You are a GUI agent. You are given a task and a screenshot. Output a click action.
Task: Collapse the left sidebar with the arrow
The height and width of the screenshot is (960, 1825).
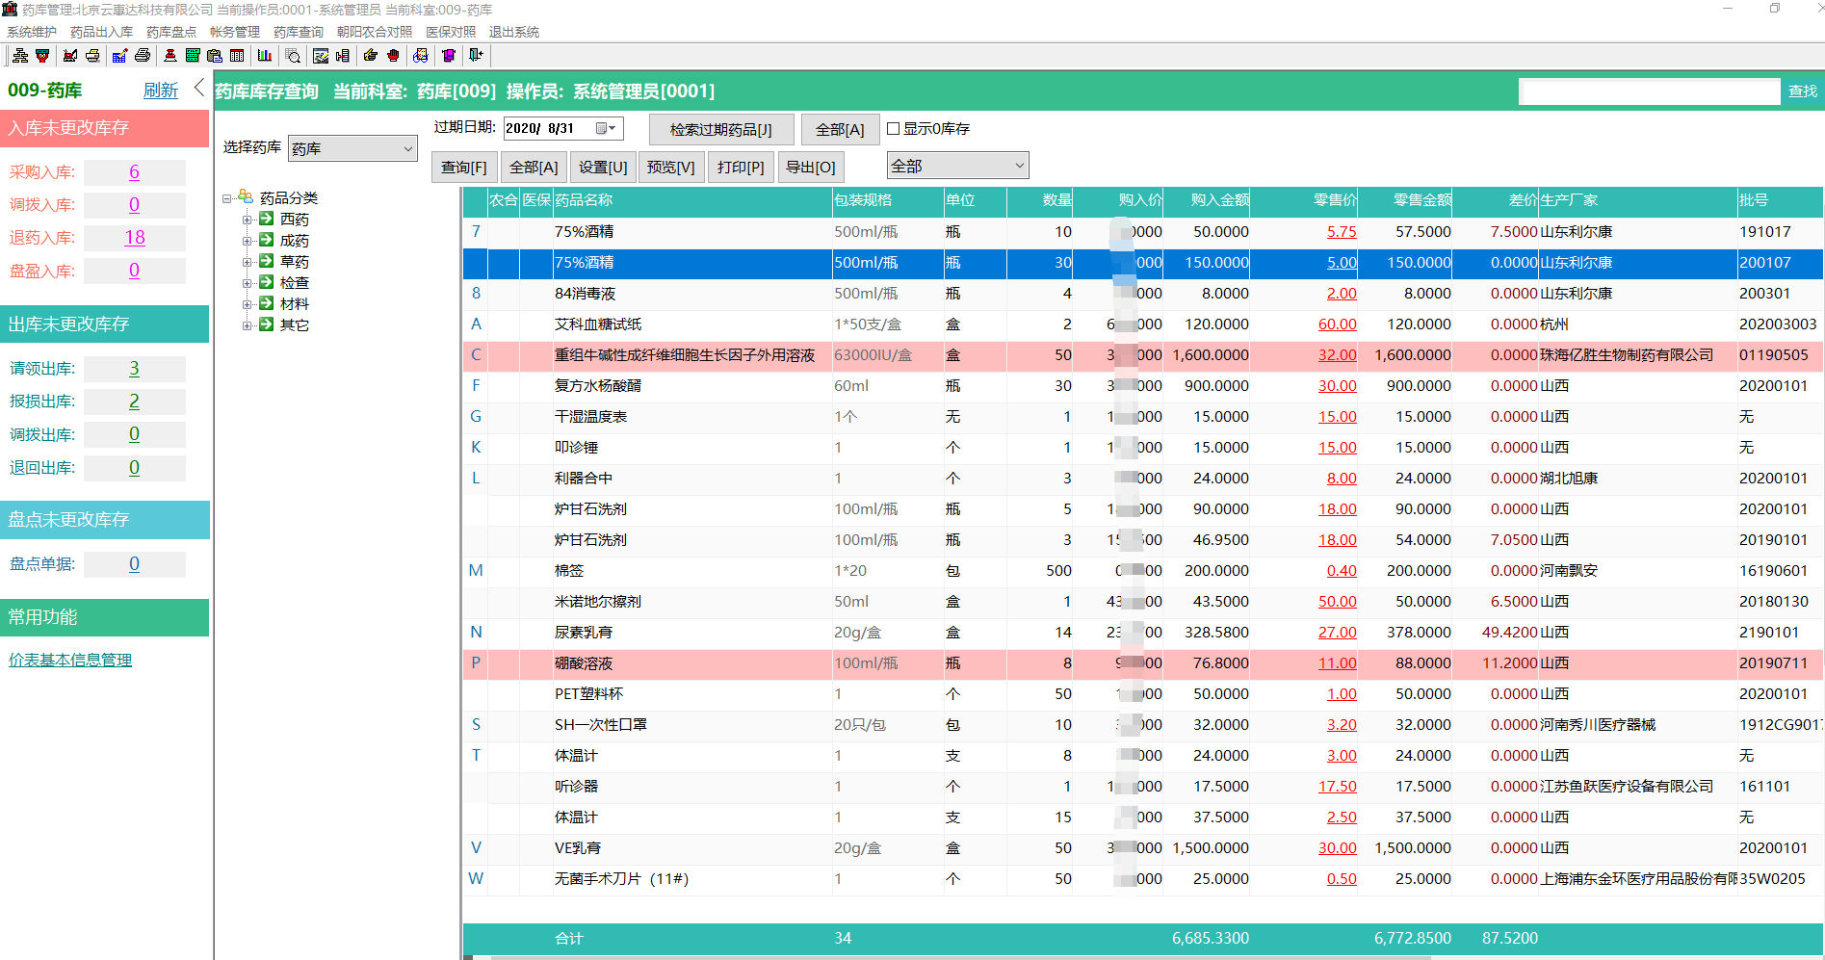(199, 89)
